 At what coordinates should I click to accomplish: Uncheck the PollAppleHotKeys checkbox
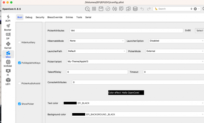pos(19,63)
